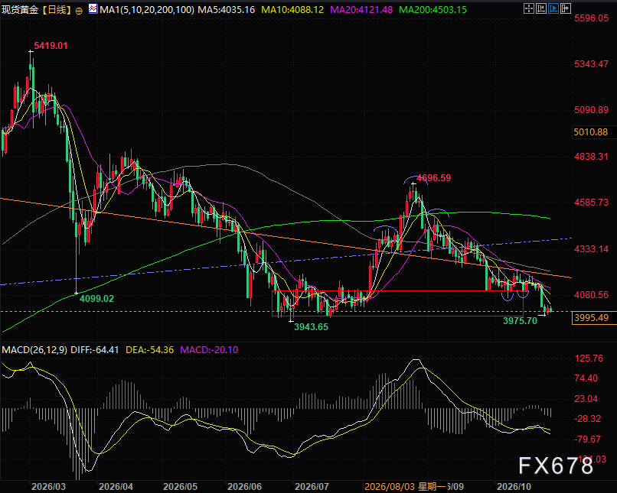
Task: Click the shrink-axis icon at top right
Action: (541, 8)
